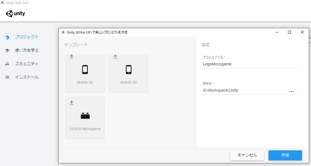Open コミュニティ in sidebar
311x166 pixels.
[26, 64]
